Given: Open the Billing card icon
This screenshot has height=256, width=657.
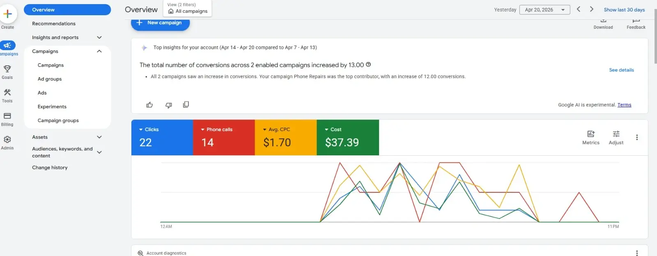Looking at the screenshot, I should [x=7, y=116].
